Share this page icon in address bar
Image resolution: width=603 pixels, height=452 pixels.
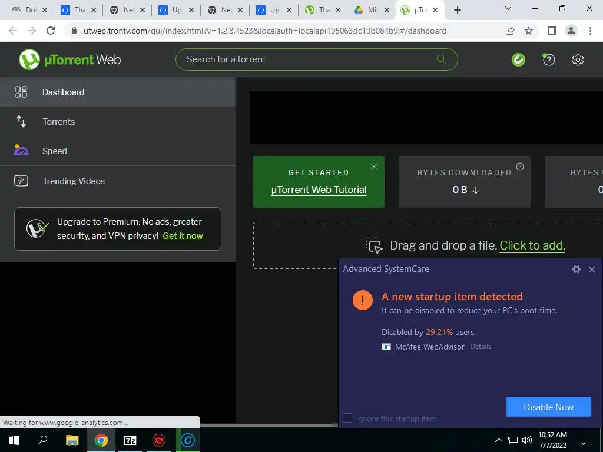click(510, 31)
